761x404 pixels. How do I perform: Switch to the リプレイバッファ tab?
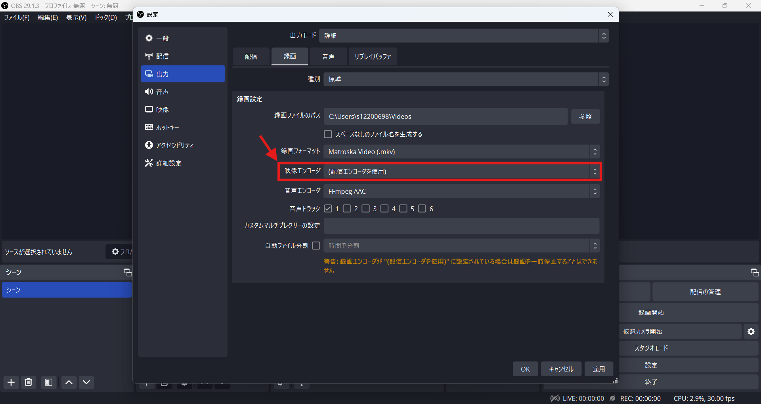pyautogui.click(x=373, y=57)
